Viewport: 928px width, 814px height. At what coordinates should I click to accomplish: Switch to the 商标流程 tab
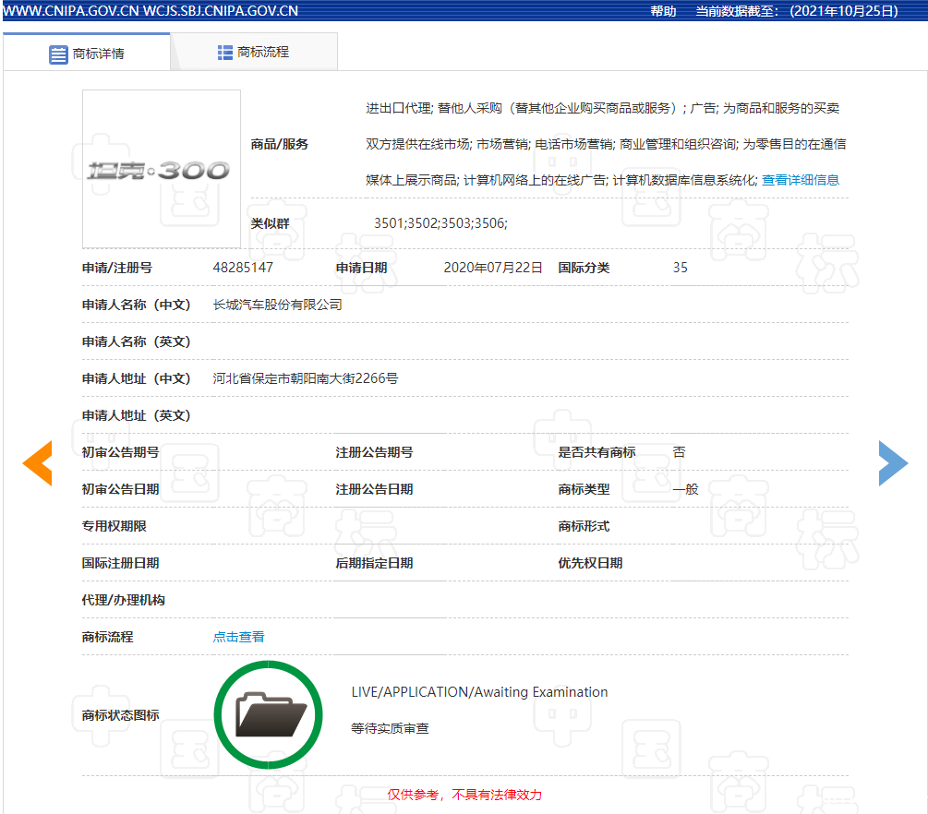(x=254, y=53)
